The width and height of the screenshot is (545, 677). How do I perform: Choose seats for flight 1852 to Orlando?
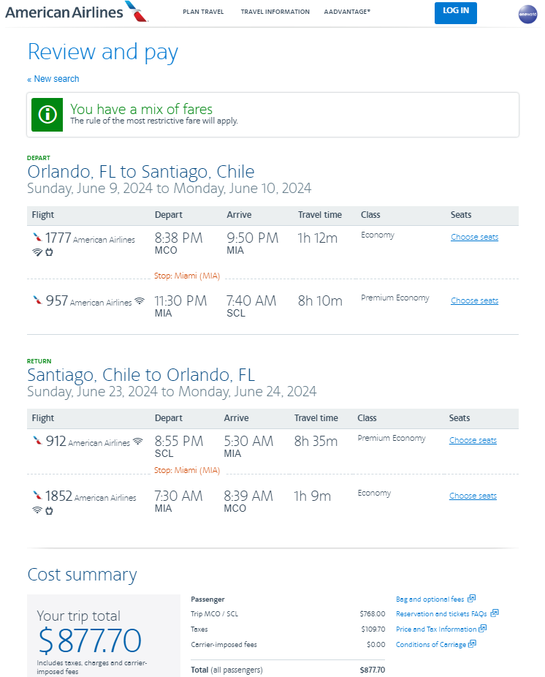click(473, 496)
